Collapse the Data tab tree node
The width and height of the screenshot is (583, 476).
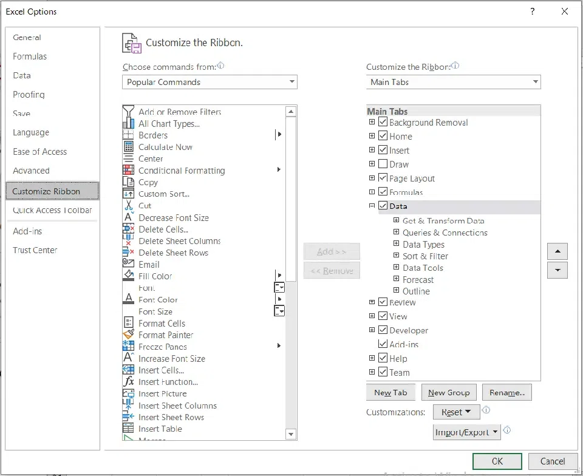[372, 205]
